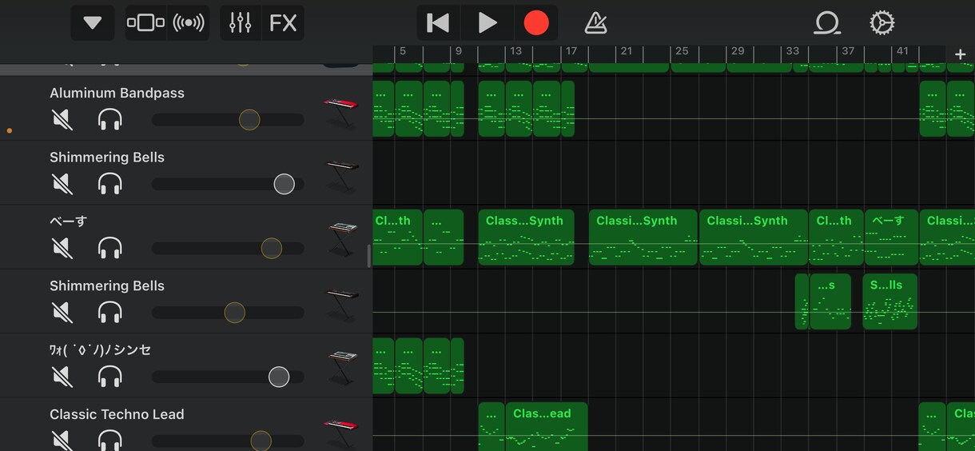Image resolution: width=975 pixels, height=451 pixels.
Task: Select the Aluminum Bandpass track name
Action: coord(117,93)
